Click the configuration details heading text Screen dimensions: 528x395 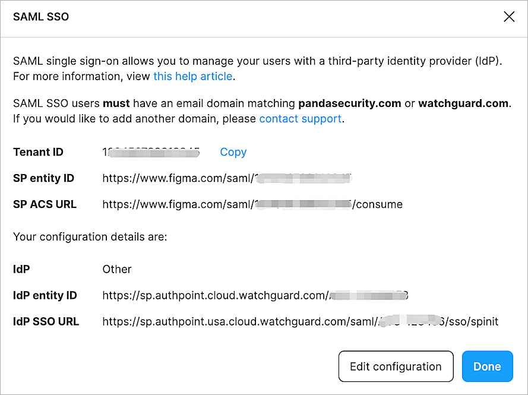click(x=89, y=236)
